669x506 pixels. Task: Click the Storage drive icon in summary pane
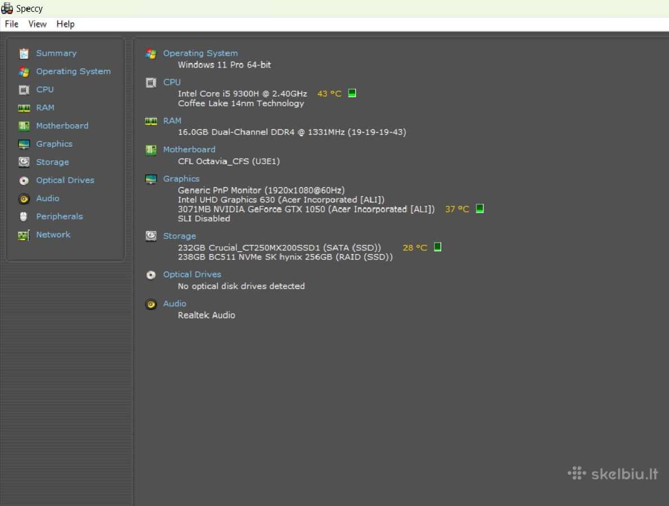(x=151, y=236)
